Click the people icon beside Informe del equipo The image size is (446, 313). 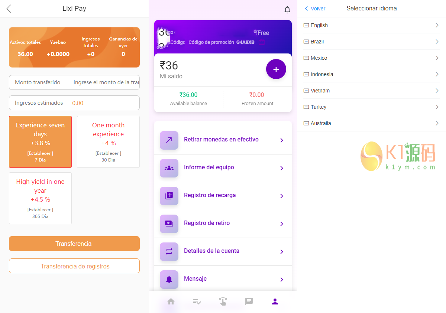(169, 168)
